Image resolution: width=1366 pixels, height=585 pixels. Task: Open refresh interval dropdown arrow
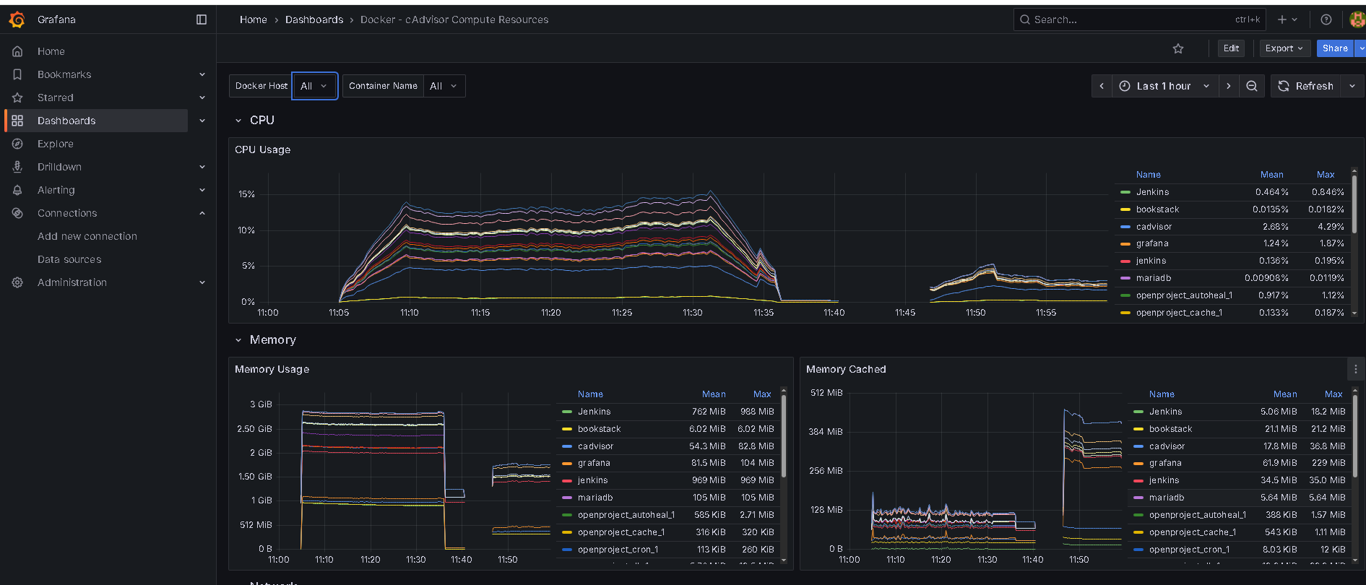1352,86
